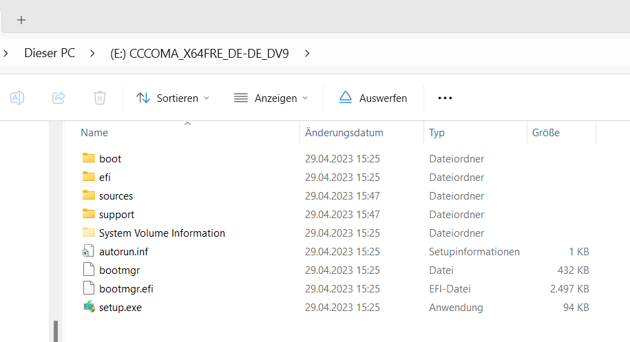The width and height of the screenshot is (630, 342).
Task: Click the 2.497 KB size cell
Action: click(x=569, y=289)
